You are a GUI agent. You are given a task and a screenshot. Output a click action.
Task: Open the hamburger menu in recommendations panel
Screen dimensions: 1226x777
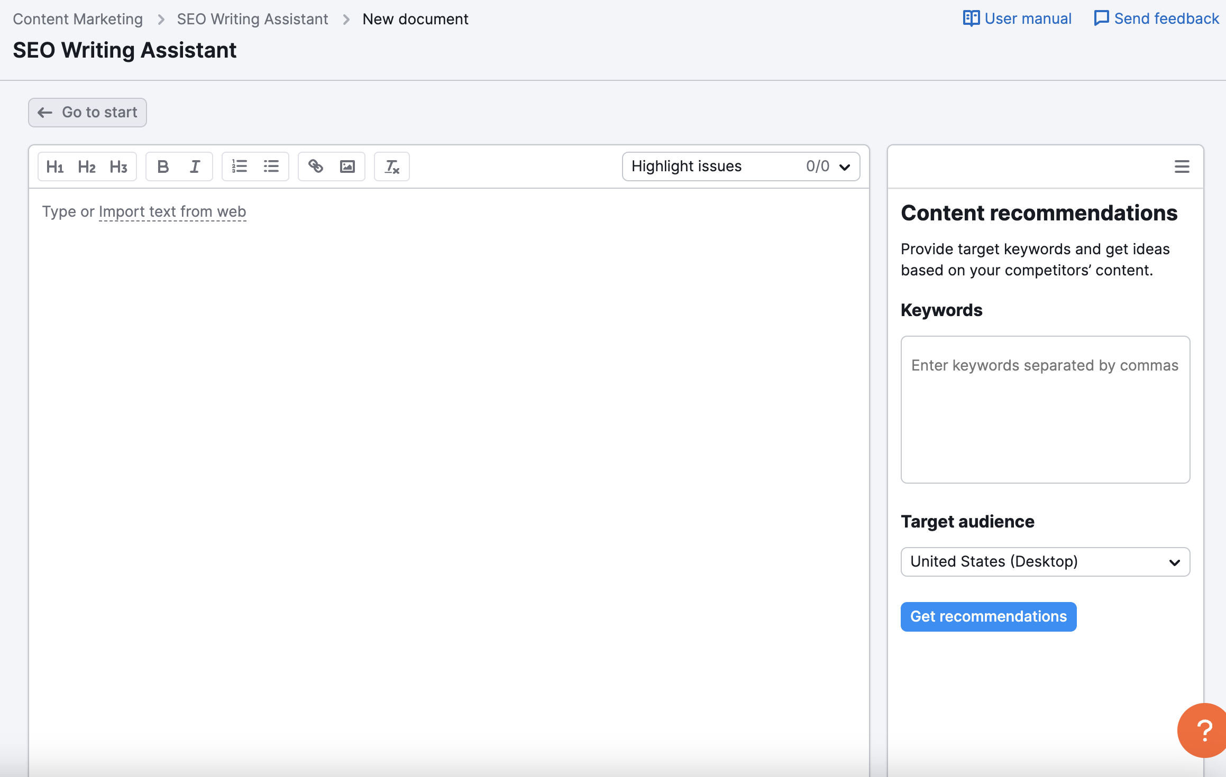point(1182,166)
